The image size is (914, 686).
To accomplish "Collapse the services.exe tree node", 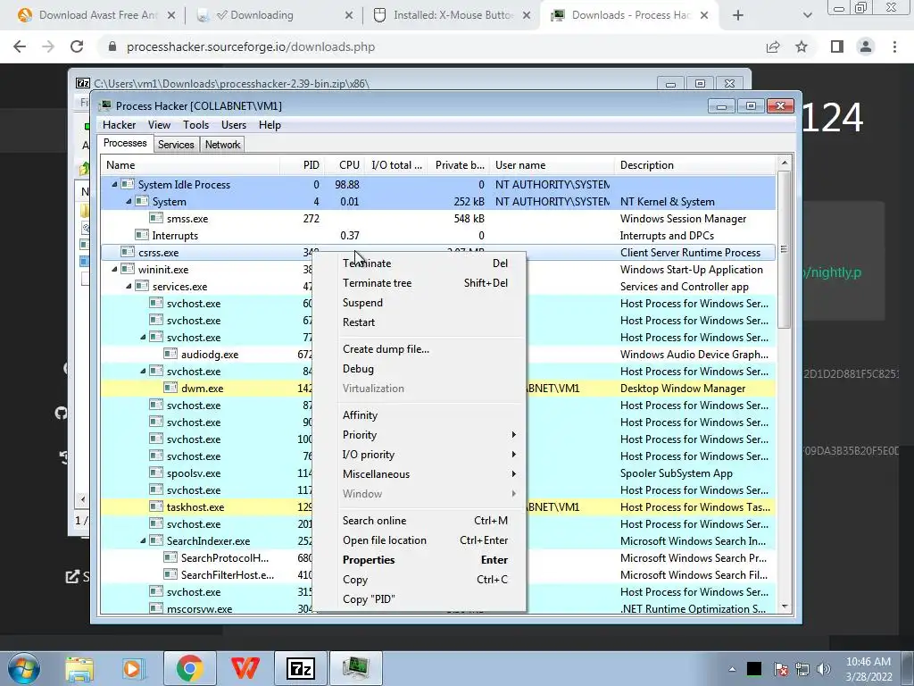I will (129, 287).
